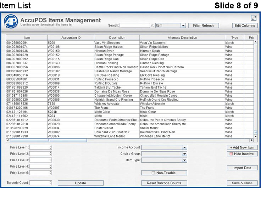Sort by the Item column header
Viewport: 261px width, 197px height.
click(27, 38)
